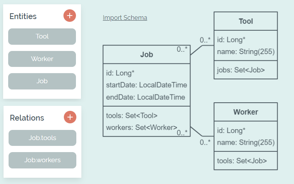Click the Worker class header in diagram
This screenshot has height=184, width=294.
coord(246,112)
